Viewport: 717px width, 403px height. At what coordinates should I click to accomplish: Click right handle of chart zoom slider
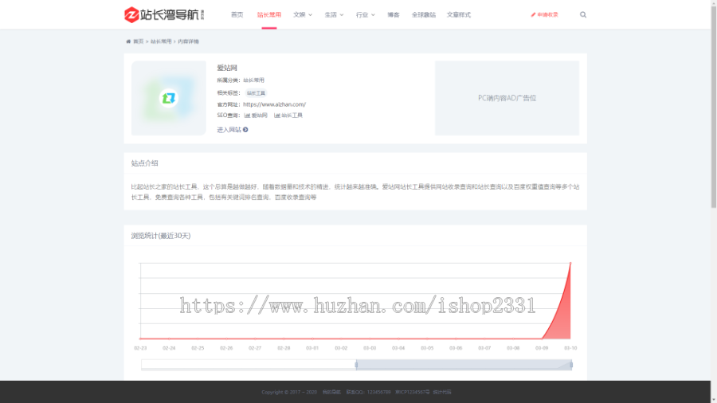click(571, 365)
